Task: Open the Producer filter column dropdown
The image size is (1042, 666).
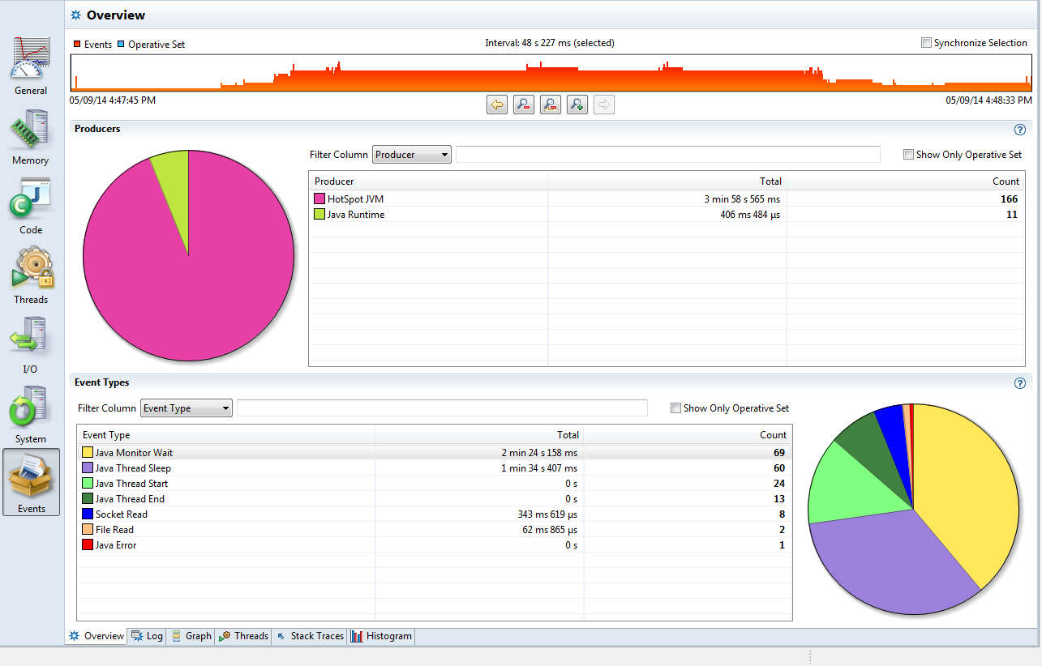Action: pos(412,155)
